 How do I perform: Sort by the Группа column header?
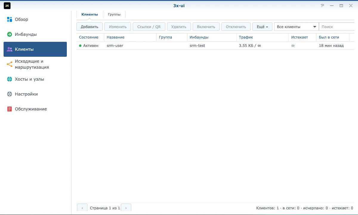click(172, 37)
